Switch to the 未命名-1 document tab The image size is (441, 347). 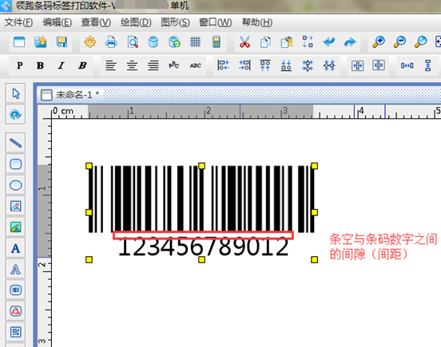70,95
